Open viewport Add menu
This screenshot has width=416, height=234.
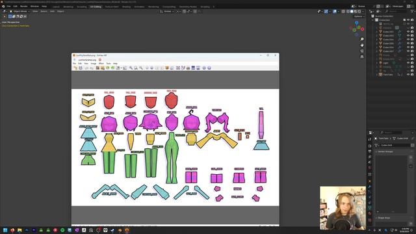pyautogui.click(x=52, y=12)
